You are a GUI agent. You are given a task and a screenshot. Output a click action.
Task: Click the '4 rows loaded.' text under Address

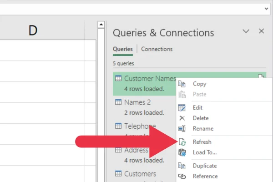(x=144, y=160)
